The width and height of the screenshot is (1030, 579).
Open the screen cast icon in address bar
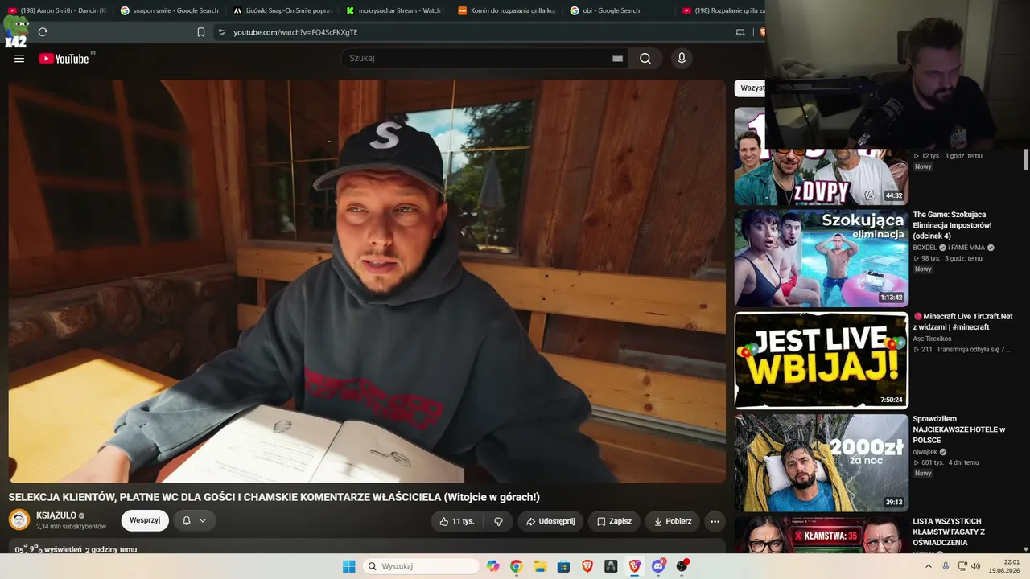tap(740, 32)
